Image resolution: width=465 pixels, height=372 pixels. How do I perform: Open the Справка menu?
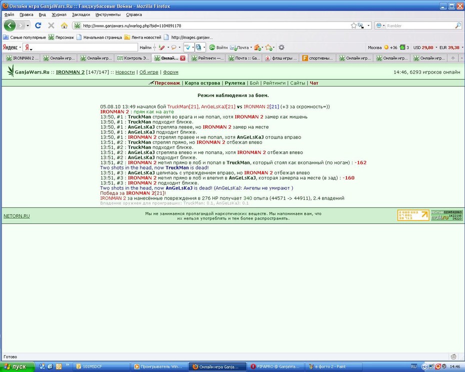[x=134, y=14]
